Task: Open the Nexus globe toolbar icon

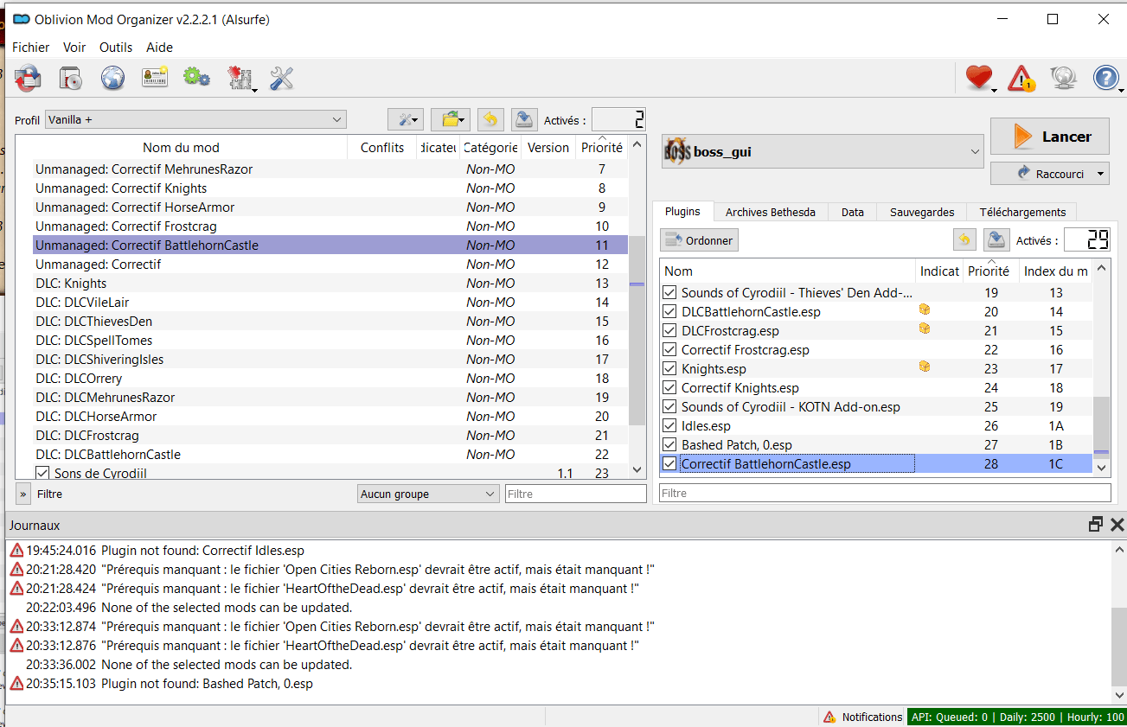Action: (x=113, y=79)
